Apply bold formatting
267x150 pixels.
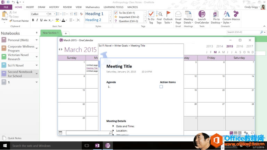(x=33, y=20)
